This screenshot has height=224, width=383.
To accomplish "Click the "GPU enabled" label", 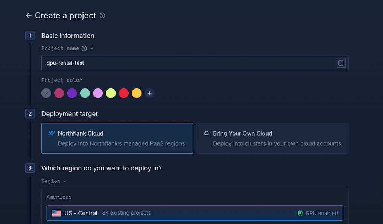I will point(322,213).
